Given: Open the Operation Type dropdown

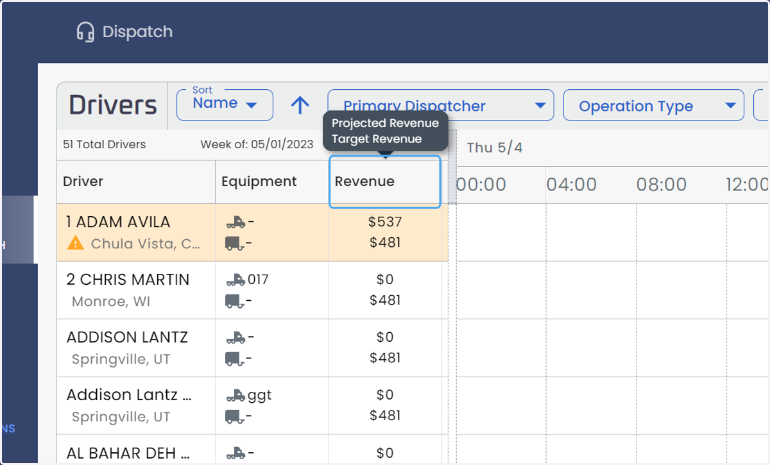Looking at the screenshot, I should pos(654,105).
